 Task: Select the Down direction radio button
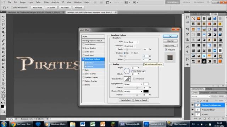pyautogui.click(x=132, y=53)
